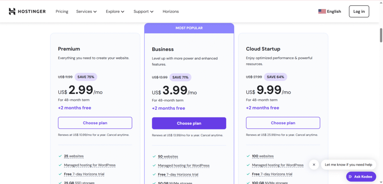This screenshot has height=184, width=383.
Task: Click the struck-through US$ 13.99 price
Action: click(159, 77)
